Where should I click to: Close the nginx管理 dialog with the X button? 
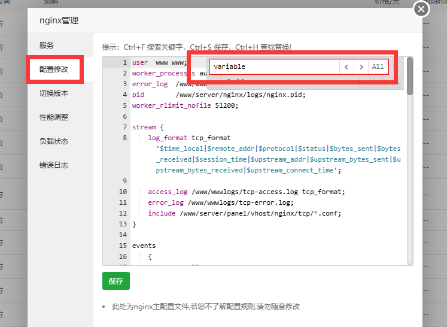point(421,9)
